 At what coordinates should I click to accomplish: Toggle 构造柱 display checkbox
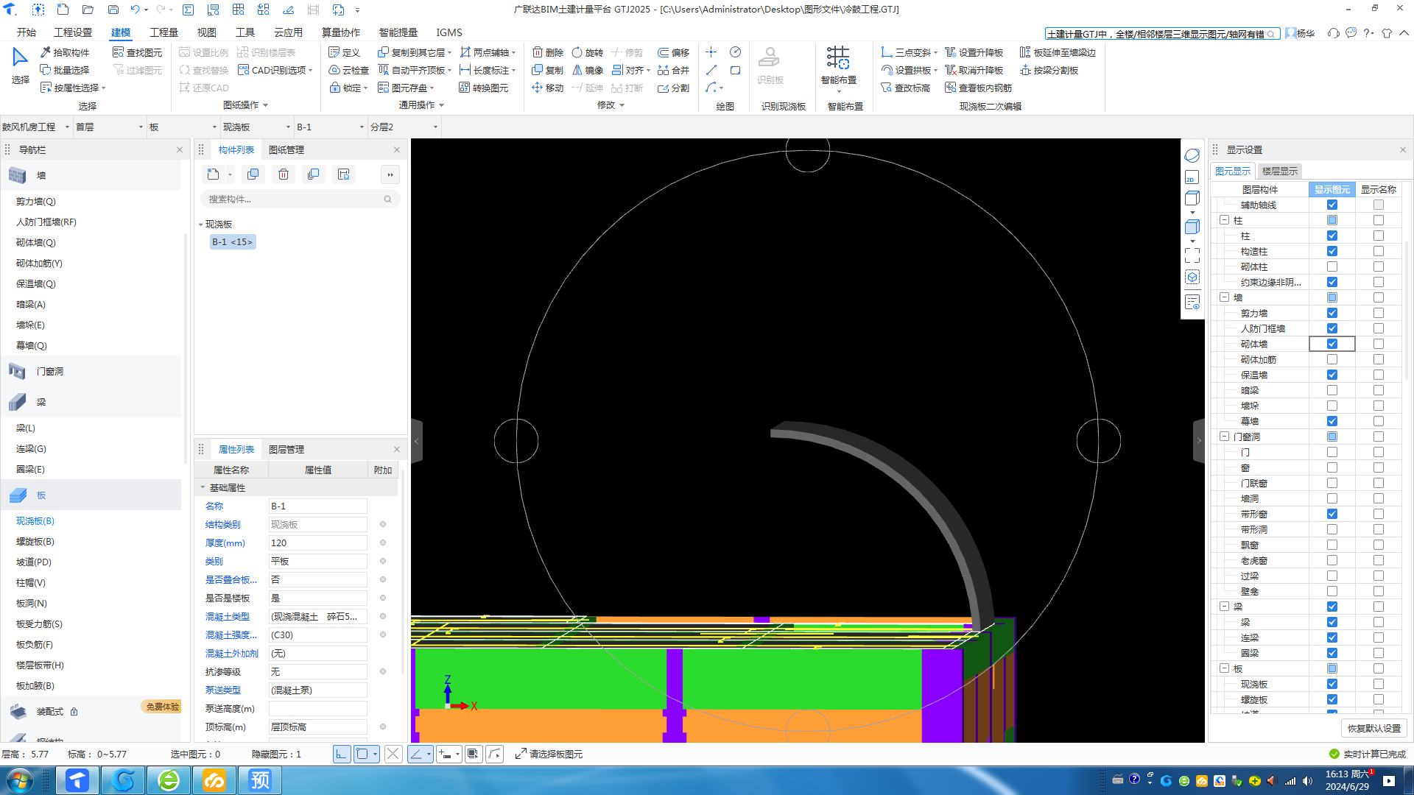click(x=1332, y=252)
